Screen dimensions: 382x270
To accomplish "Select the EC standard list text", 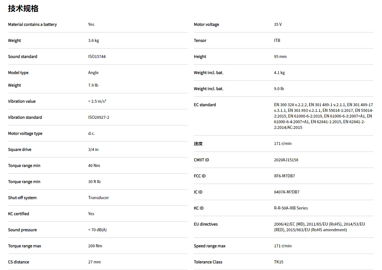I will click(x=323, y=116).
